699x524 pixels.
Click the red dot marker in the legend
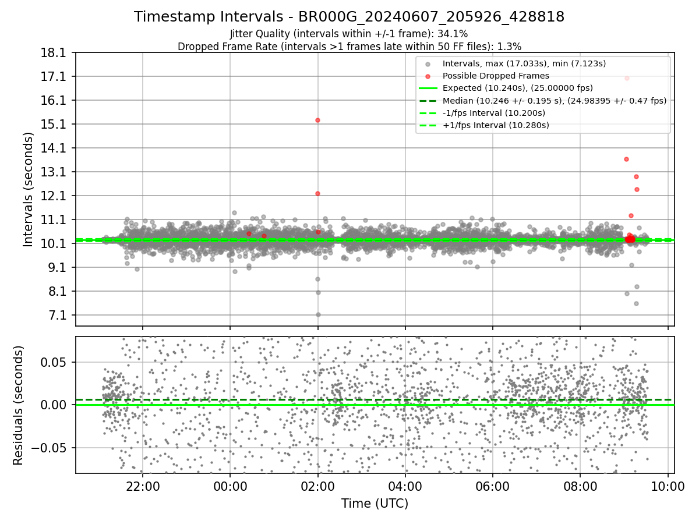[428, 76]
